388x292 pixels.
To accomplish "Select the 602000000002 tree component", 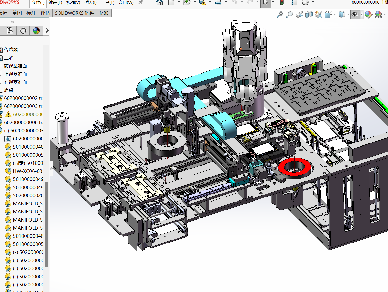I will [x=23, y=98].
